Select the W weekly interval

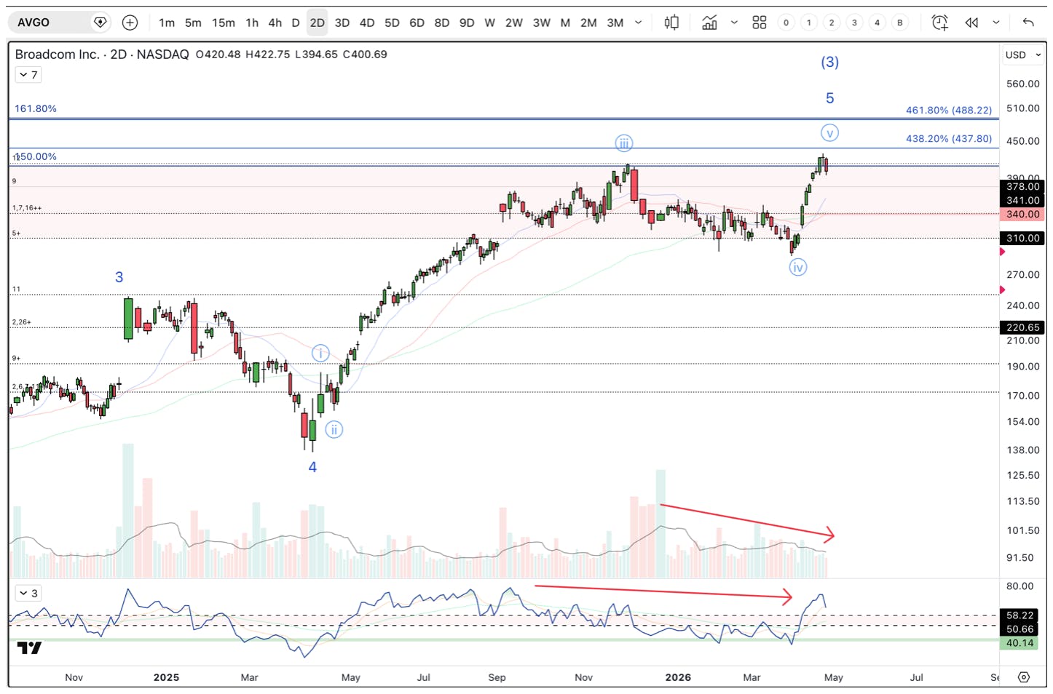[489, 23]
